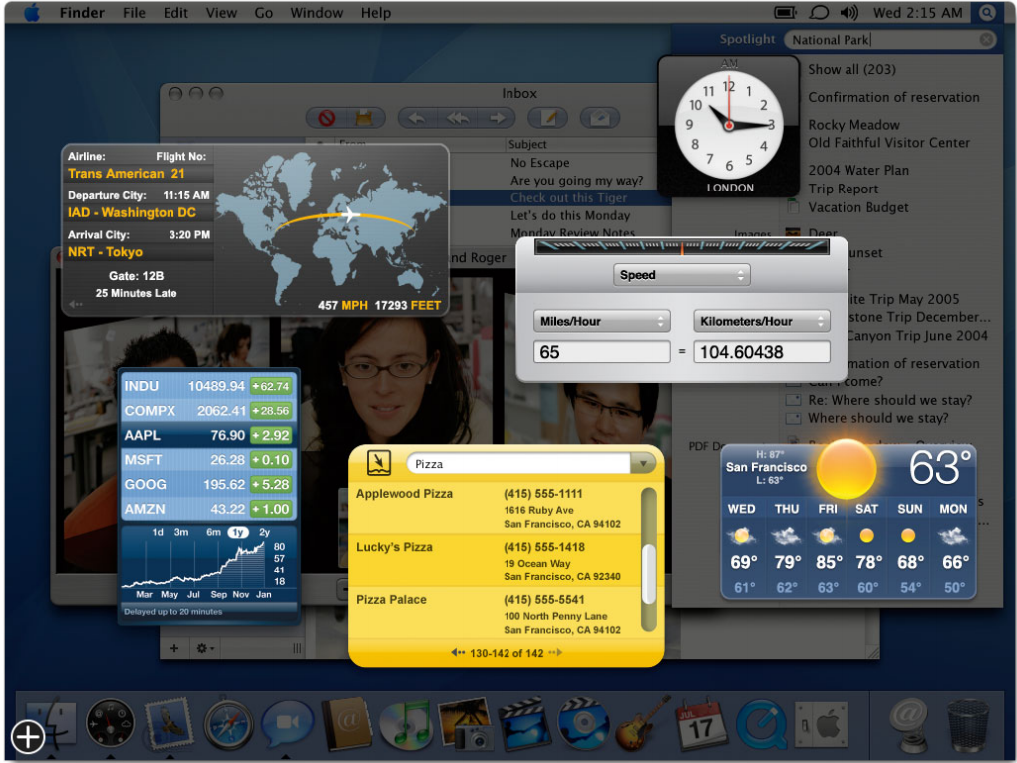1017x763 pixels.
Task: Open iTunes from the Dock
Action: [405, 726]
